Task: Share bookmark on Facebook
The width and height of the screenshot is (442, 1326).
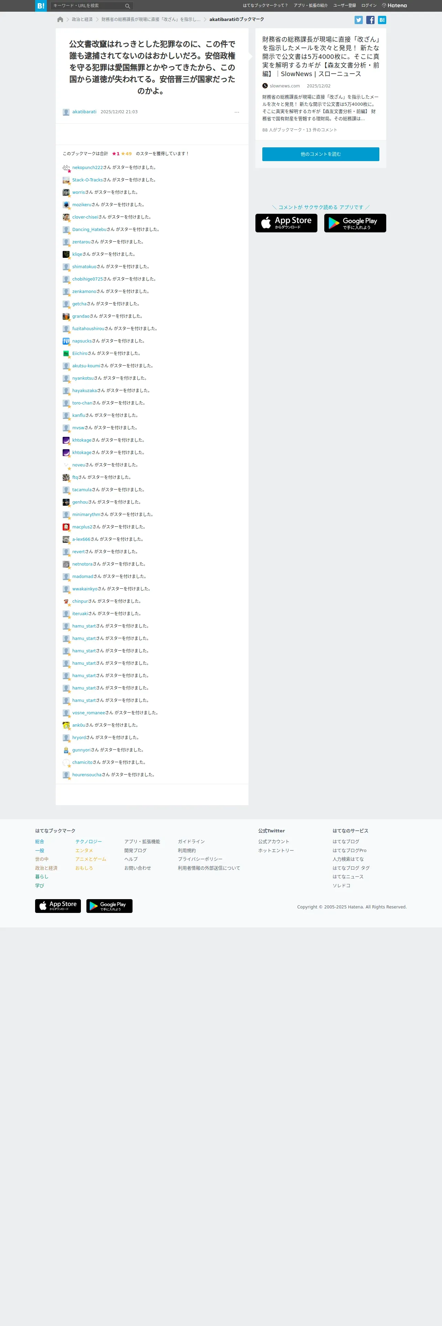Action: tap(370, 20)
